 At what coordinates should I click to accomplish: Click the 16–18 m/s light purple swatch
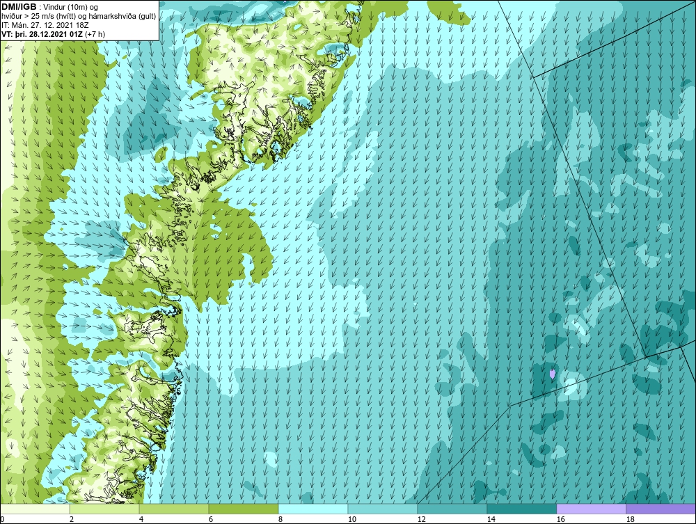[591, 509]
